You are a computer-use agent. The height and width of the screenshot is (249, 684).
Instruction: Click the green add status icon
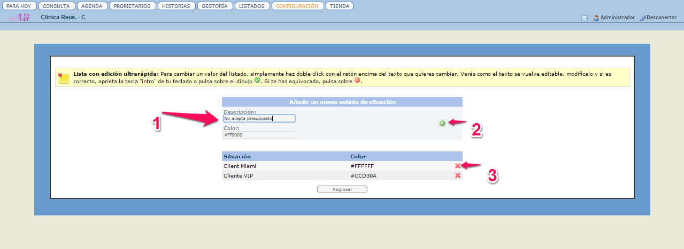442,123
